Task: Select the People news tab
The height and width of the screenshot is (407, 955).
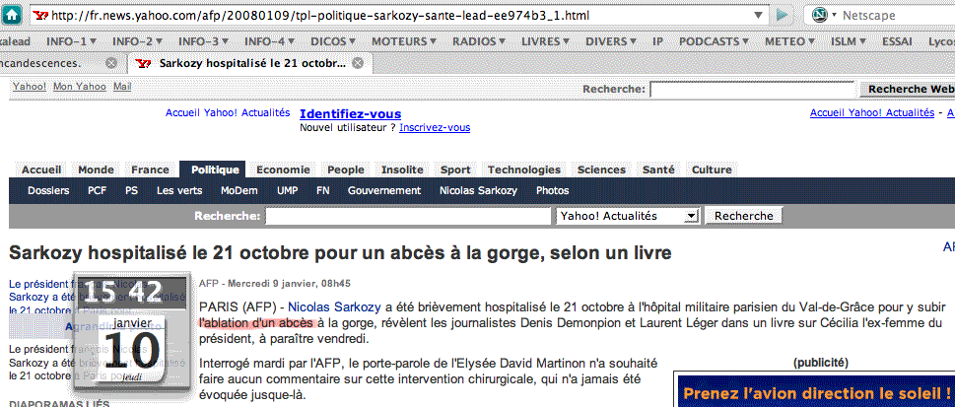Action: pyautogui.click(x=346, y=170)
